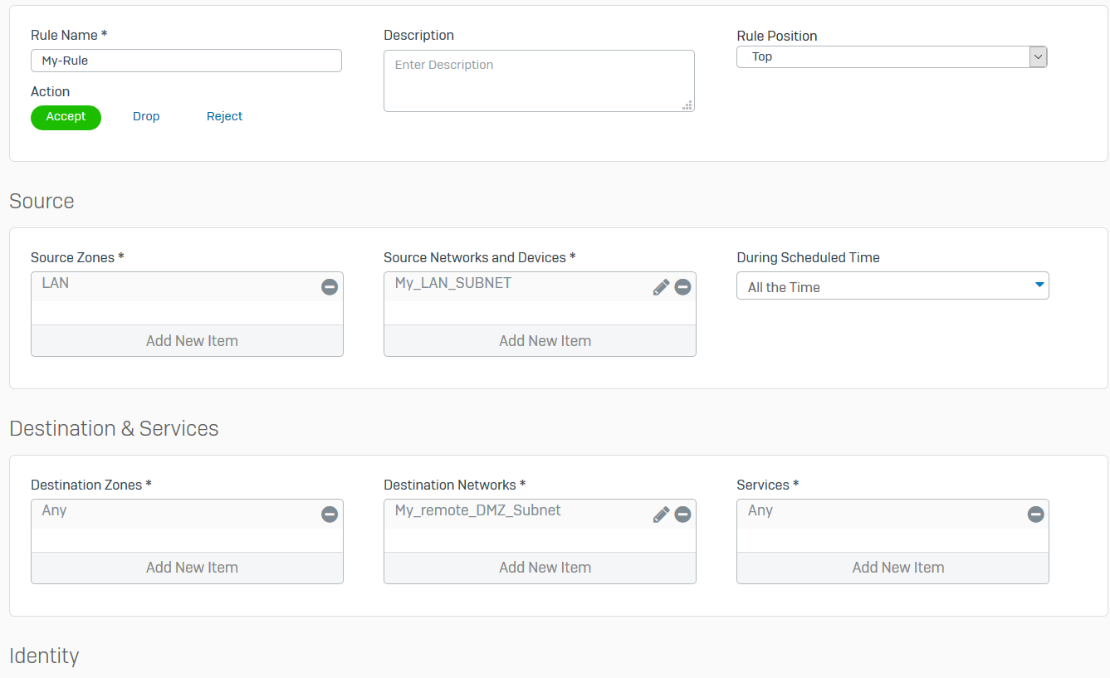Edit the My_remote_DMZ_Subnet entry

click(661, 515)
